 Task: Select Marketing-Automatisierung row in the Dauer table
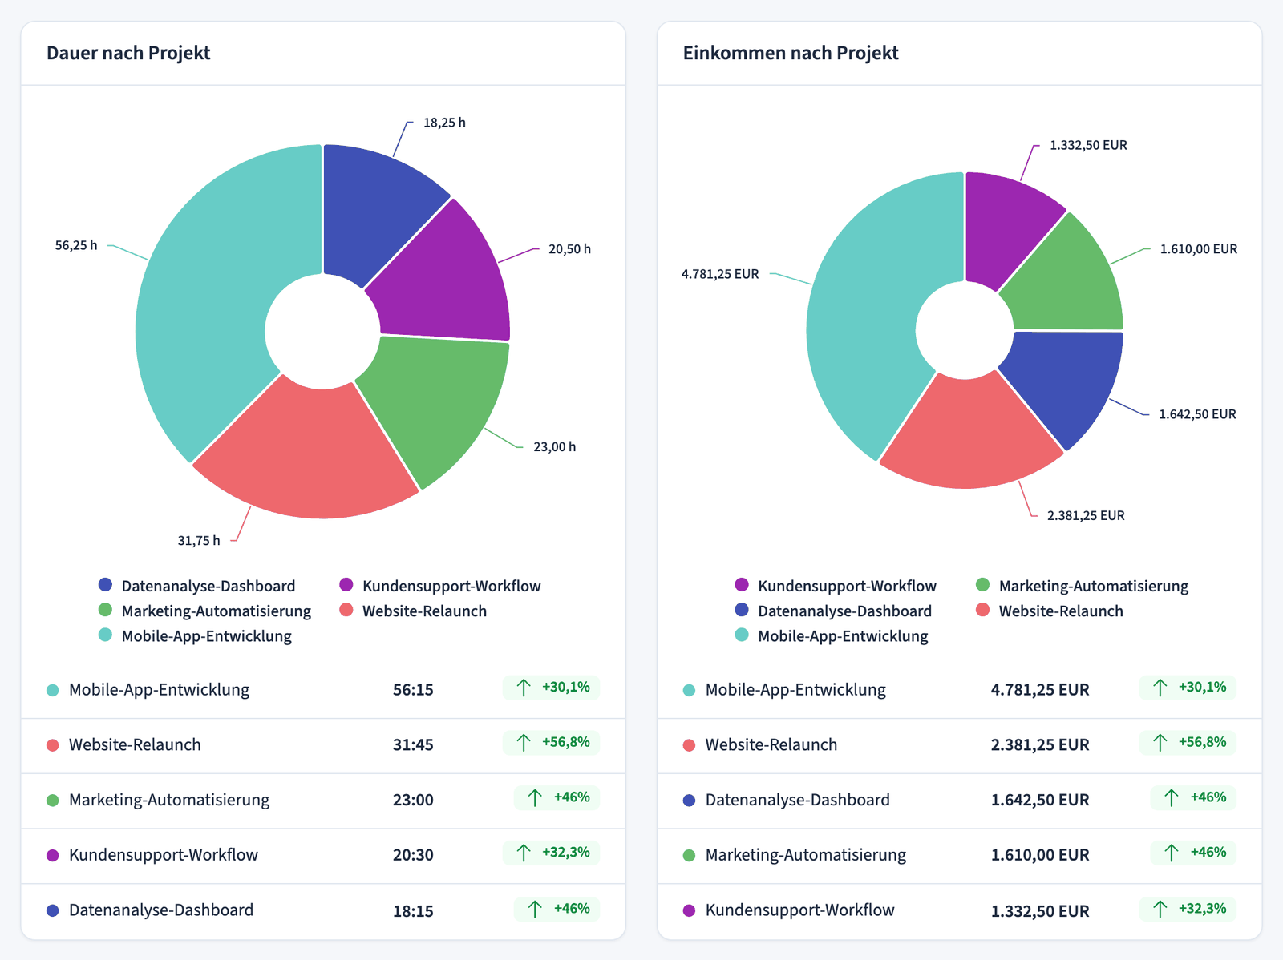pyautogui.click(x=323, y=801)
